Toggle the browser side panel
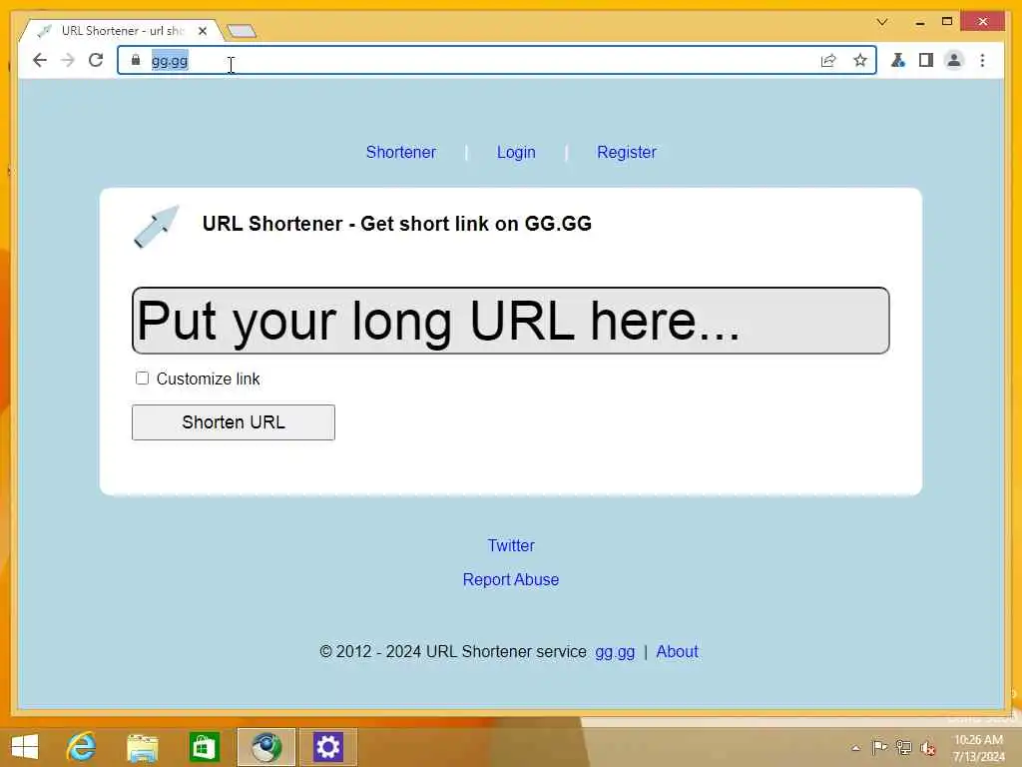1022x767 pixels. tap(925, 61)
